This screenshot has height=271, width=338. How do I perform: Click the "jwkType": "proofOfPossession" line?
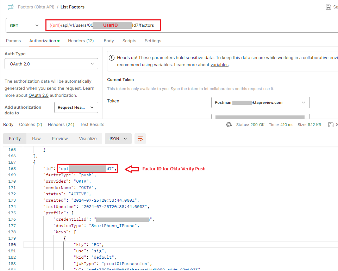(113, 264)
